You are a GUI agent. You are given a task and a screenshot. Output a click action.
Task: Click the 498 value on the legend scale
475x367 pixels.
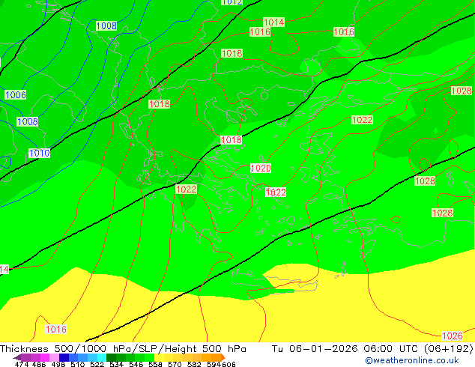pyautogui.click(x=58, y=364)
